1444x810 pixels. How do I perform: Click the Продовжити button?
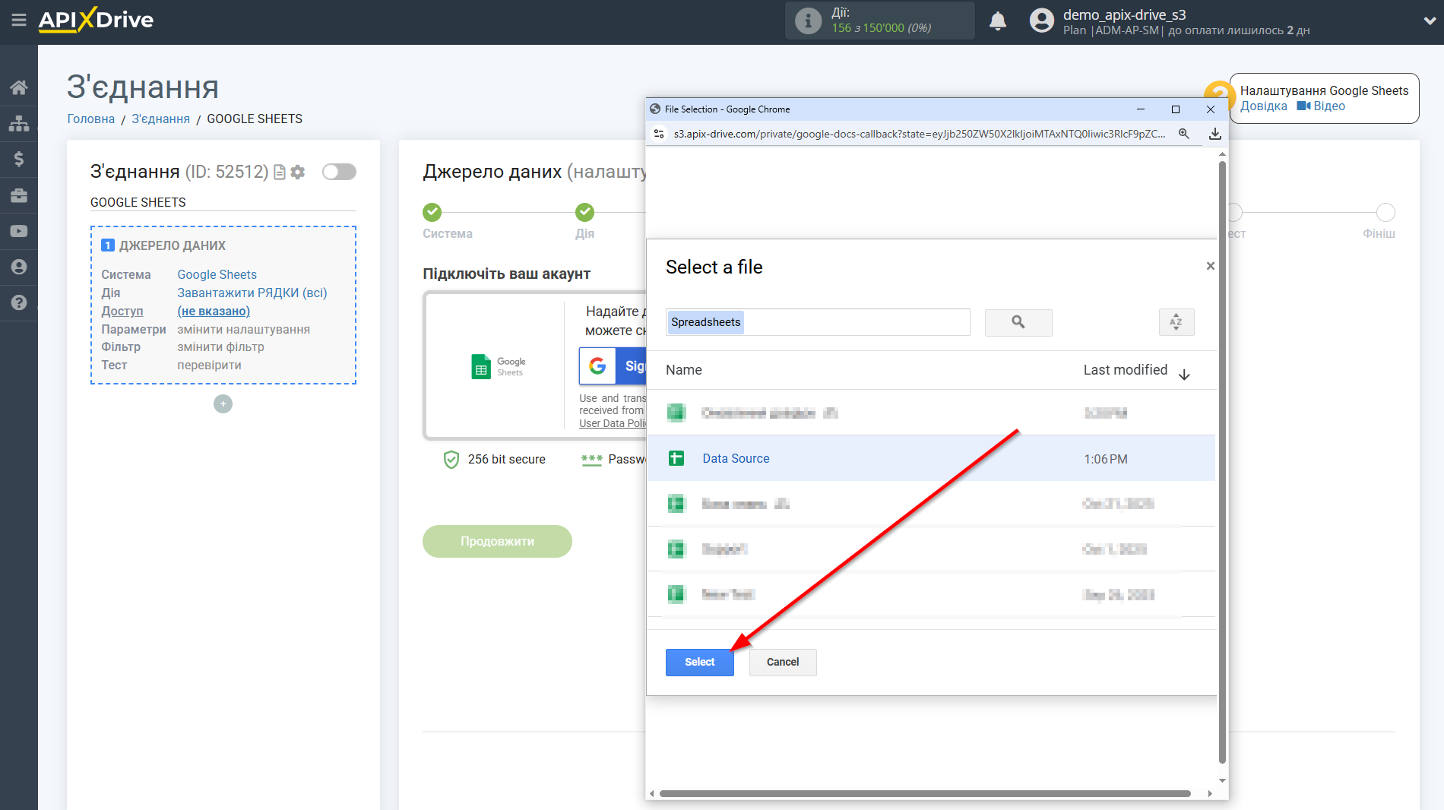click(x=496, y=541)
